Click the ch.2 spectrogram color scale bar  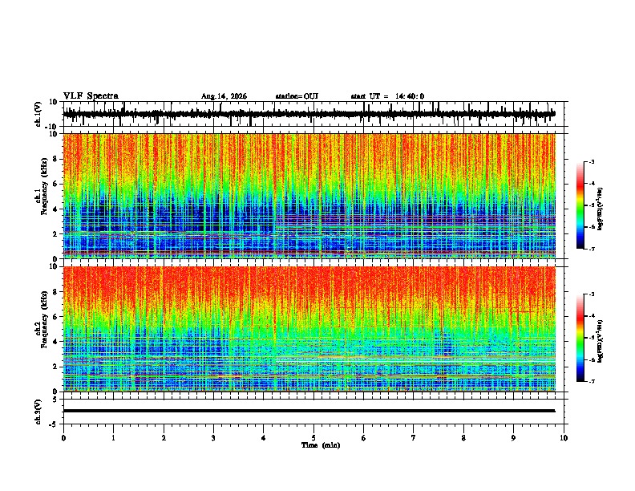pyautogui.click(x=580, y=338)
